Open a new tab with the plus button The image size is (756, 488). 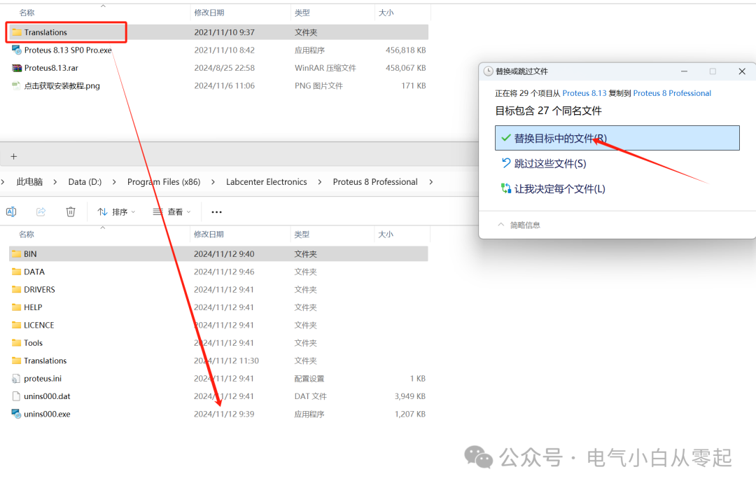(x=13, y=156)
